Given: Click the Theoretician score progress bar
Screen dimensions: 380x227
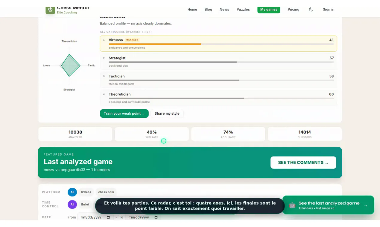Looking at the screenshot, I should (x=221, y=98).
